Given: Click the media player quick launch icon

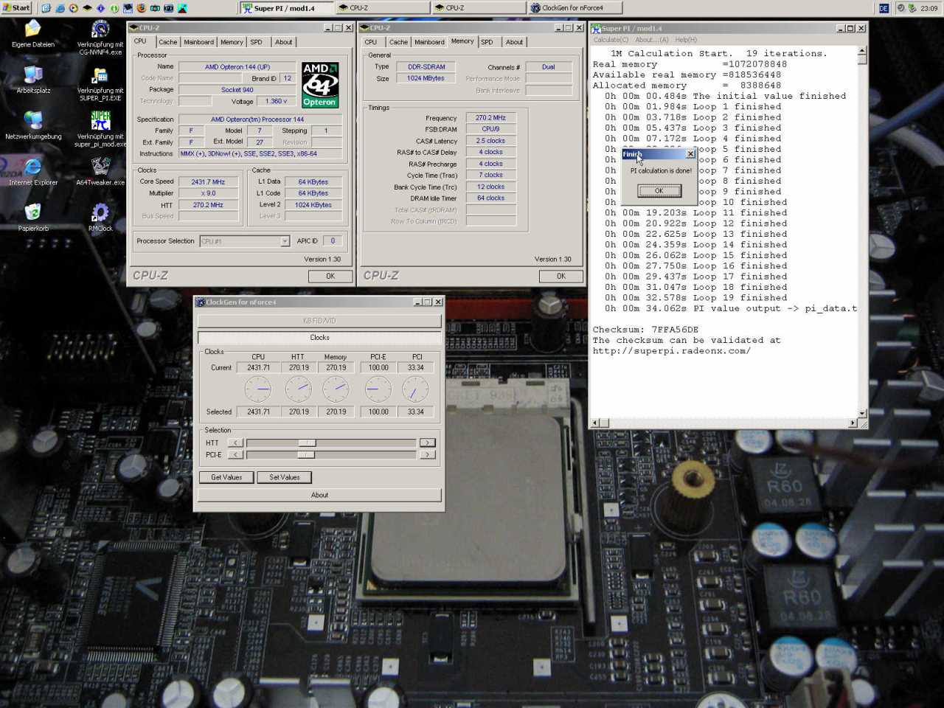Looking at the screenshot, I should 73,8.
